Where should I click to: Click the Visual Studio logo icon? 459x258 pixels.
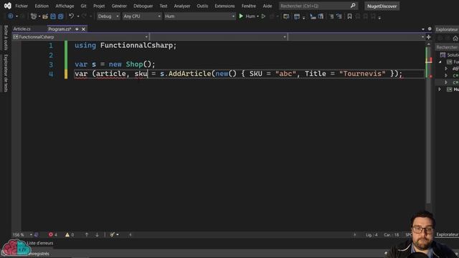8,6
